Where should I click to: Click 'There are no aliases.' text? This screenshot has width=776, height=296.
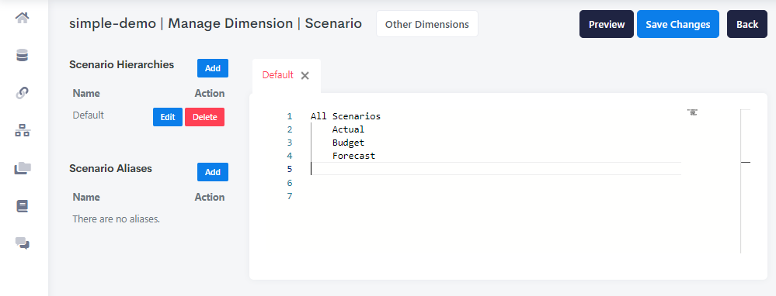point(117,219)
